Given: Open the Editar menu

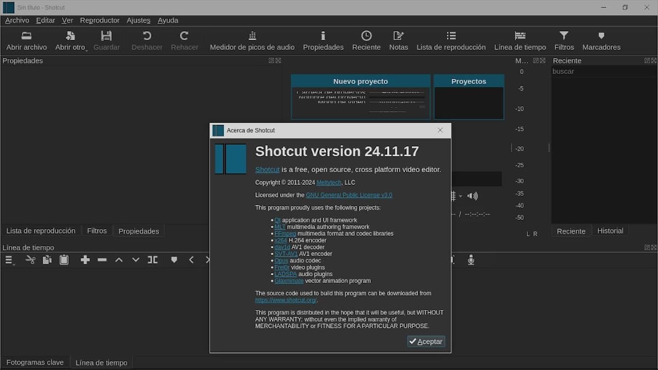Looking at the screenshot, I should point(46,20).
